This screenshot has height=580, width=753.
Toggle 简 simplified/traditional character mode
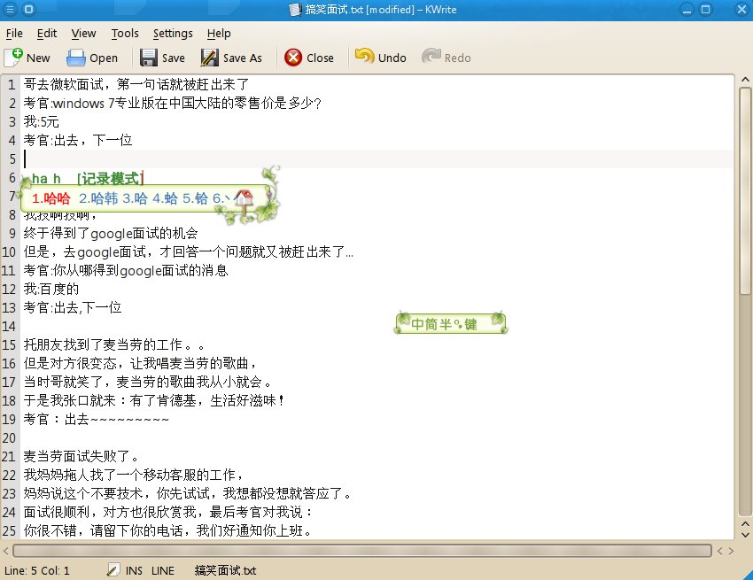tap(431, 324)
